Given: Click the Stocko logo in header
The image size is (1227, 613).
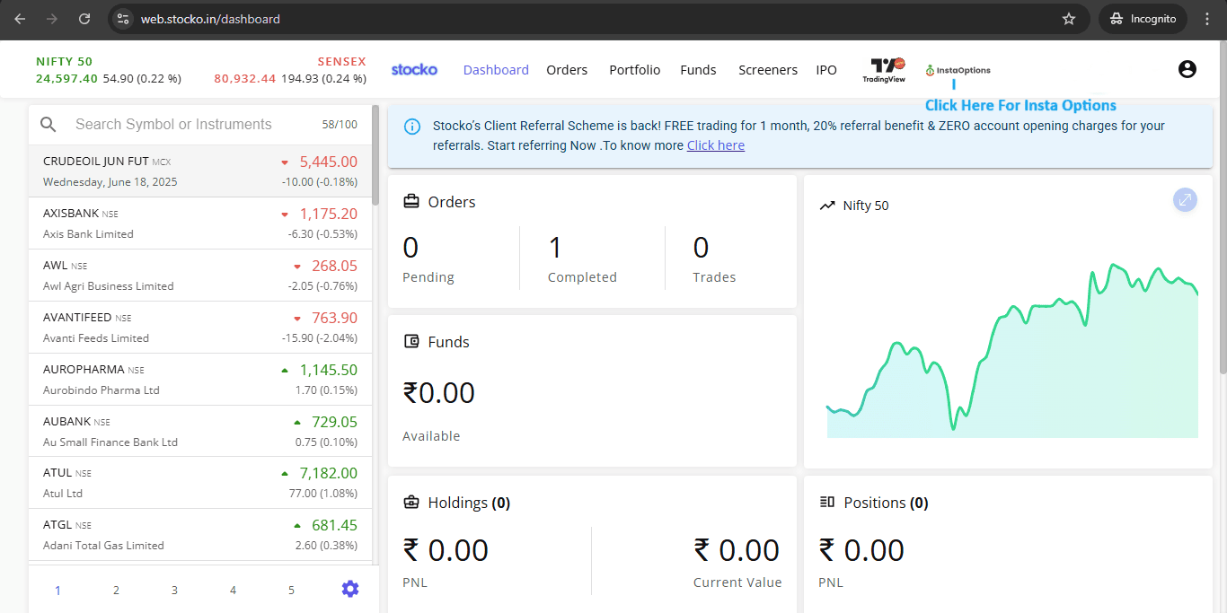Looking at the screenshot, I should (414, 69).
